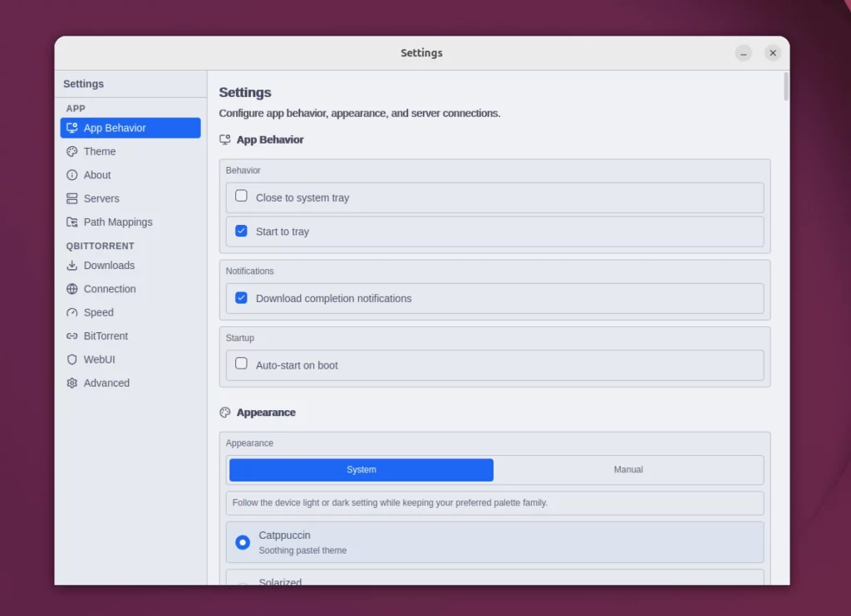Minimize the Settings window
Viewport: 851px width, 616px height.
743,53
